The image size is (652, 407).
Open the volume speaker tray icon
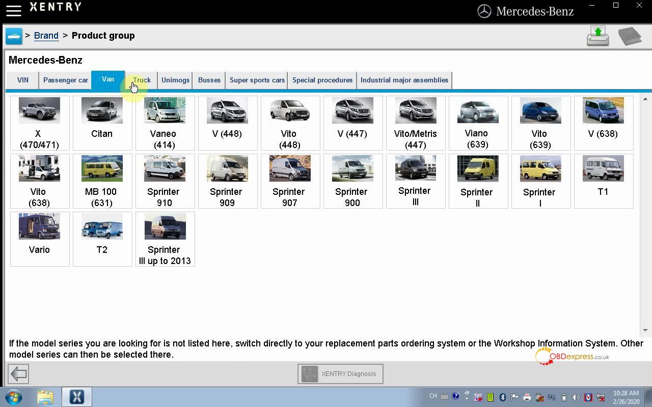pyautogui.click(x=576, y=397)
